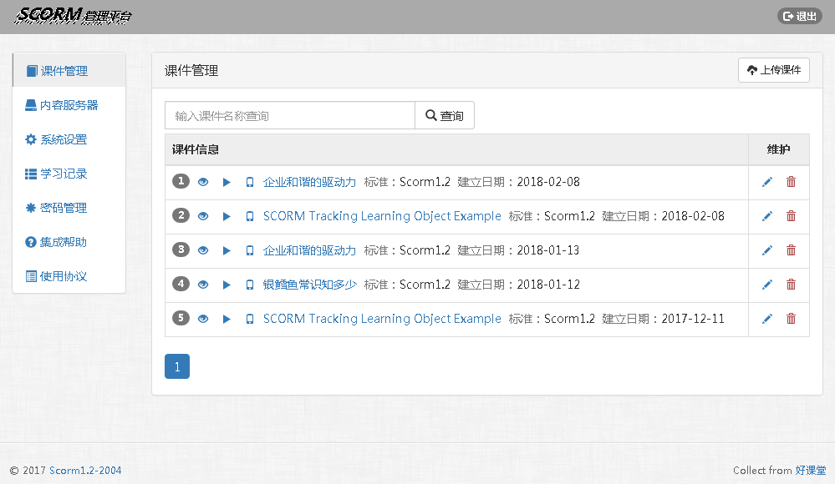Click the red trash icon for row 2
835x484 pixels.
[x=791, y=216]
